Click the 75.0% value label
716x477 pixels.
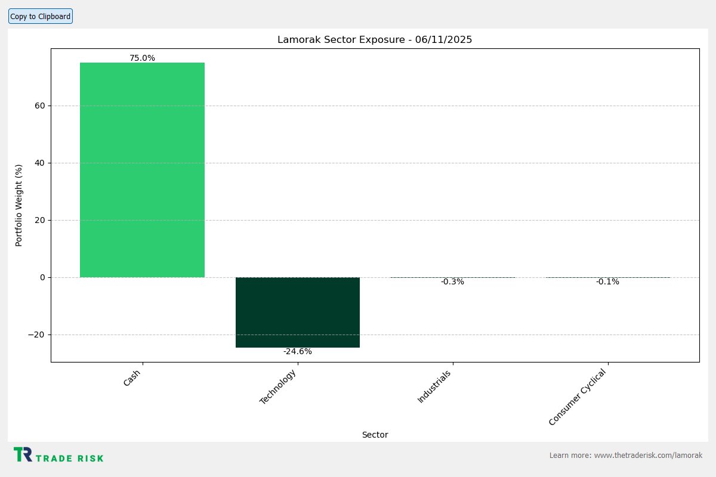click(142, 58)
